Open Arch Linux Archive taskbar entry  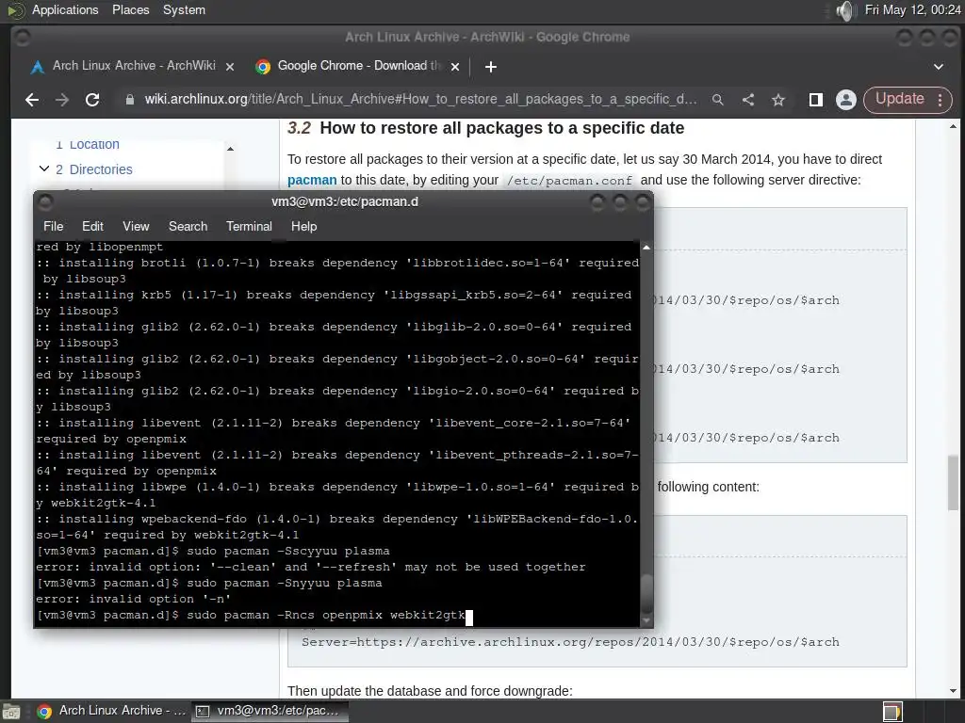pos(111,711)
